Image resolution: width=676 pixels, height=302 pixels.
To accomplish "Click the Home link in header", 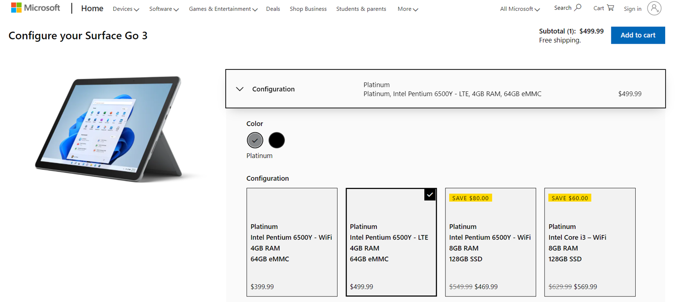I will (x=92, y=8).
